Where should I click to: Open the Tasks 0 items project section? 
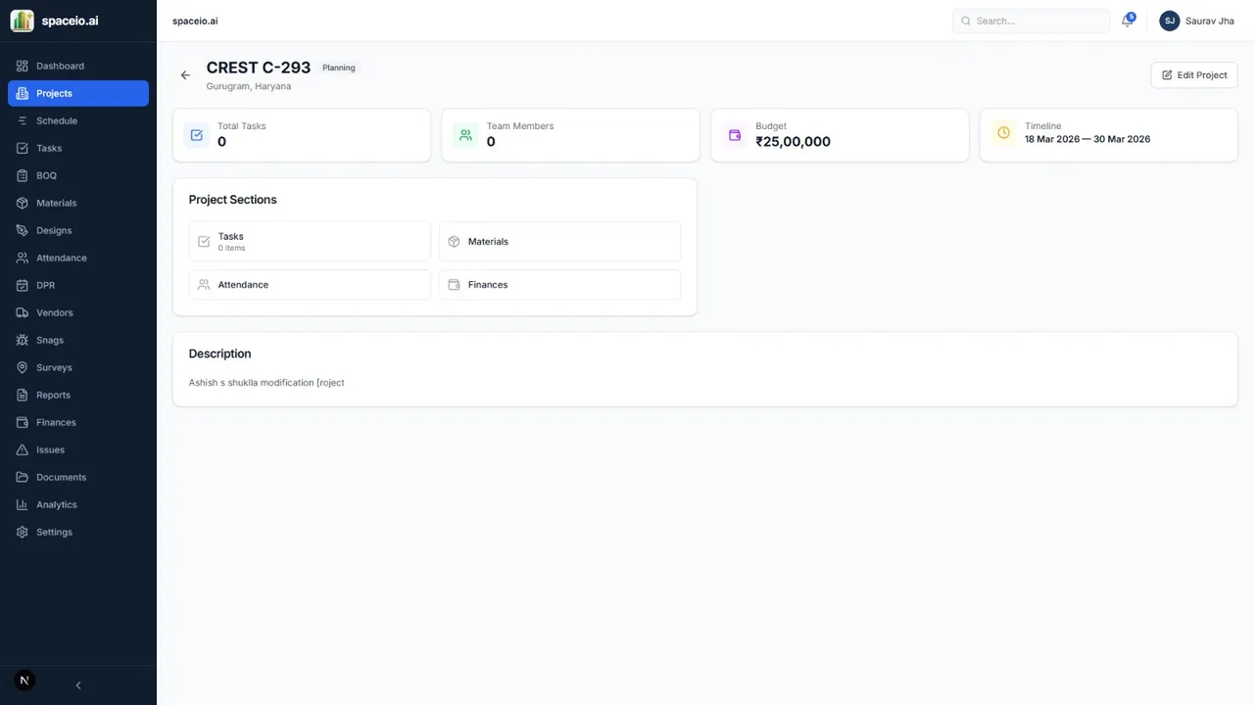click(x=310, y=241)
